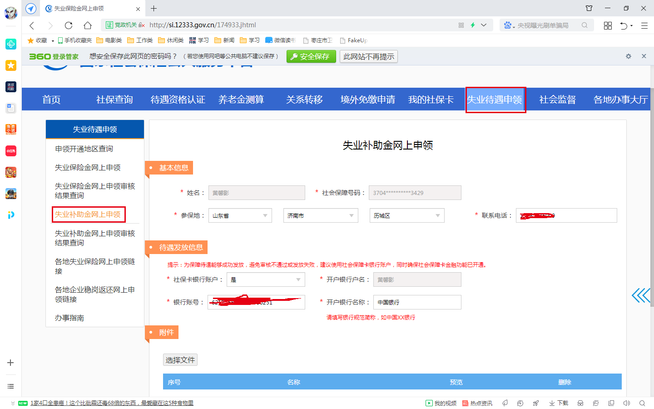The width and height of the screenshot is (654, 409).
Task: Expand the double-arrow side panel
Action: 641,295
